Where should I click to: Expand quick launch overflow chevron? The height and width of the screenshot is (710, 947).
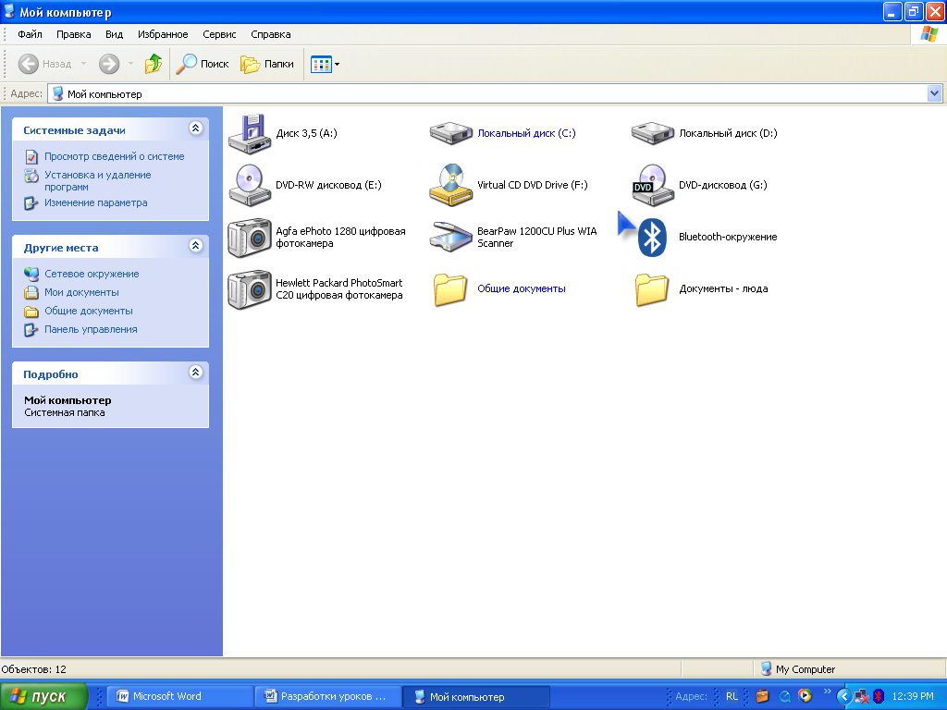827,692
